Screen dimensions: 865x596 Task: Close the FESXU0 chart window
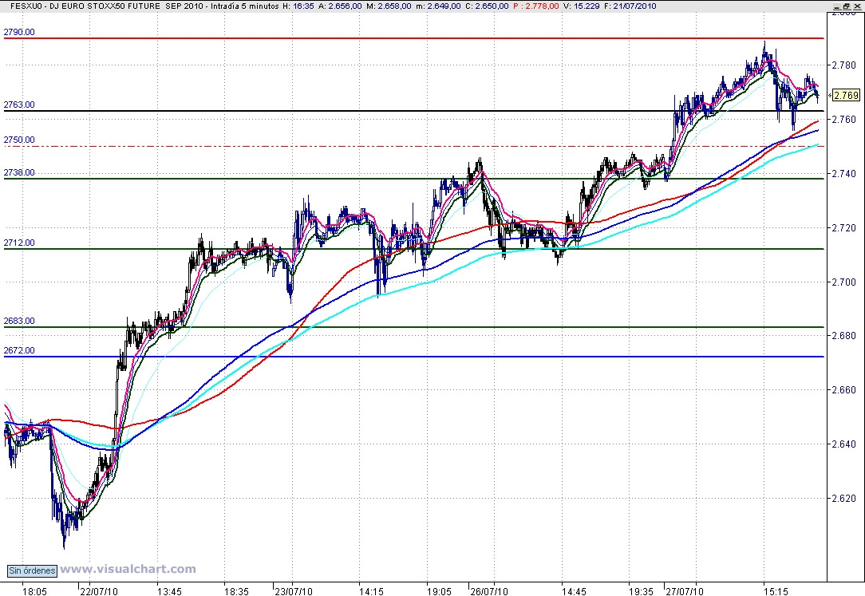point(856,6)
